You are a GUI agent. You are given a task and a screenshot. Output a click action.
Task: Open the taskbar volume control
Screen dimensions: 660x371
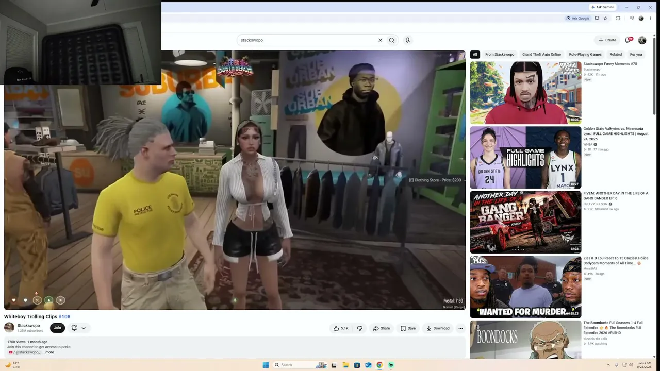click(x=632, y=365)
